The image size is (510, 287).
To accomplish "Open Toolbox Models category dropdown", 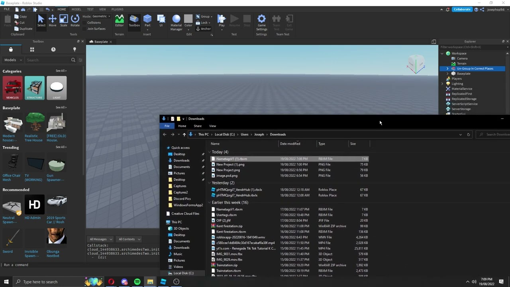I will 13,60.
